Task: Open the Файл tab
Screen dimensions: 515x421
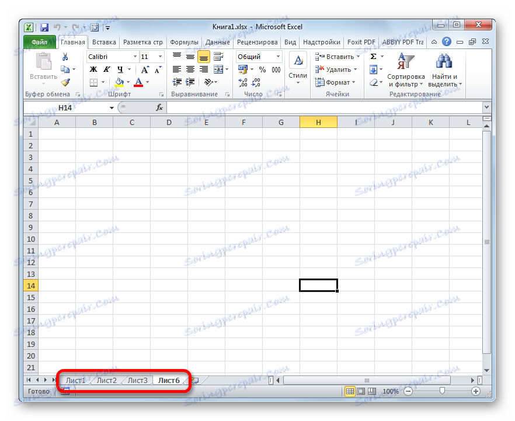Action: pos(40,42)
